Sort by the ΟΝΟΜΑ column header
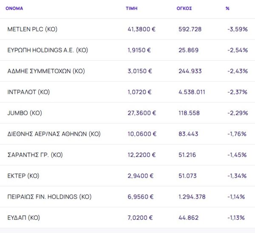This screenshot has height=233, width=255. point(14,8)
